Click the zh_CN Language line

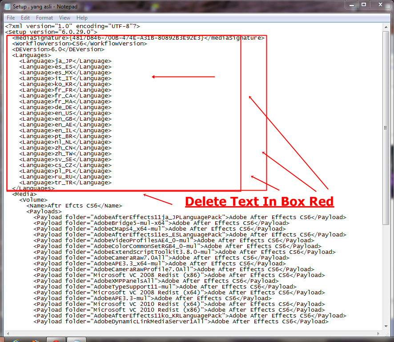click(x=65, y=148)
